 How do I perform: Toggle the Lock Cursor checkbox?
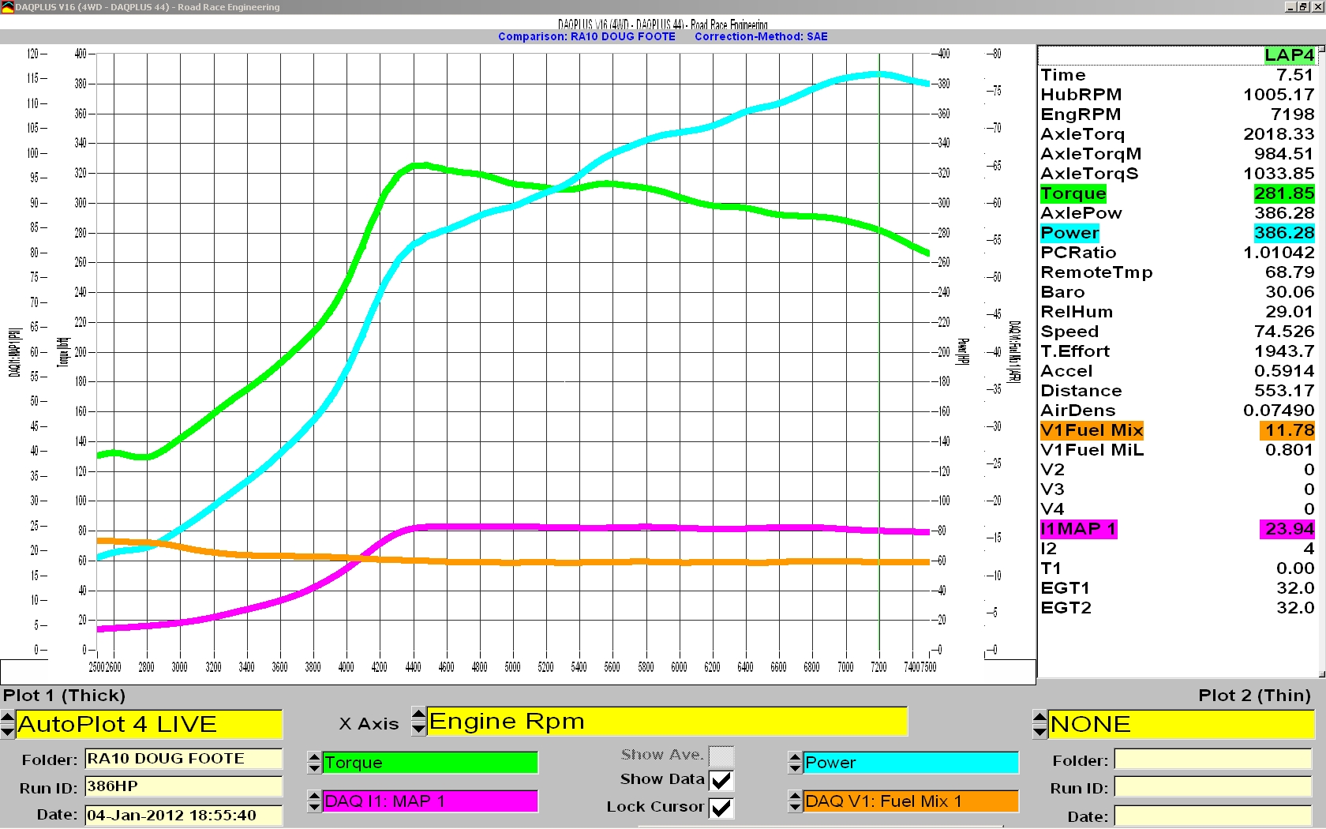pos(721,808)
